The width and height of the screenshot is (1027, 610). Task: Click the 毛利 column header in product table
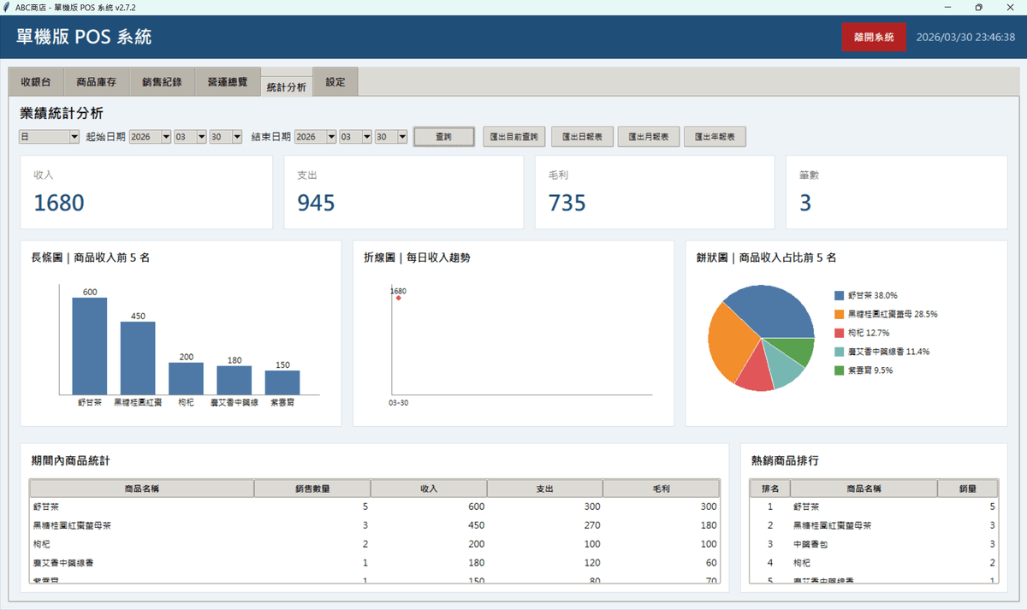coord(661,489)
